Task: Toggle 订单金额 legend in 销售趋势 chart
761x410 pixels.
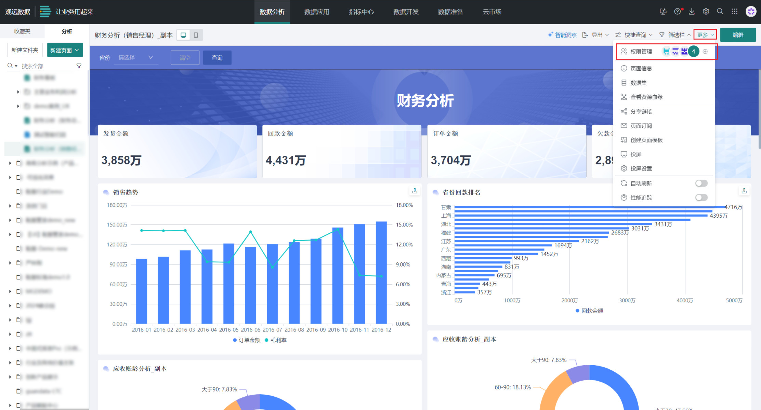Action: [x=249, y=340]
